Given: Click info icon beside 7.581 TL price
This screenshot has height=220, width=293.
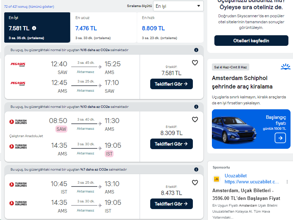Looking at the screenshot, I should pos(34,28).
